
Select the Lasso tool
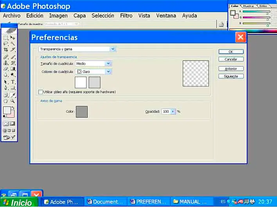pyautogui.click(x=5, y=44)
